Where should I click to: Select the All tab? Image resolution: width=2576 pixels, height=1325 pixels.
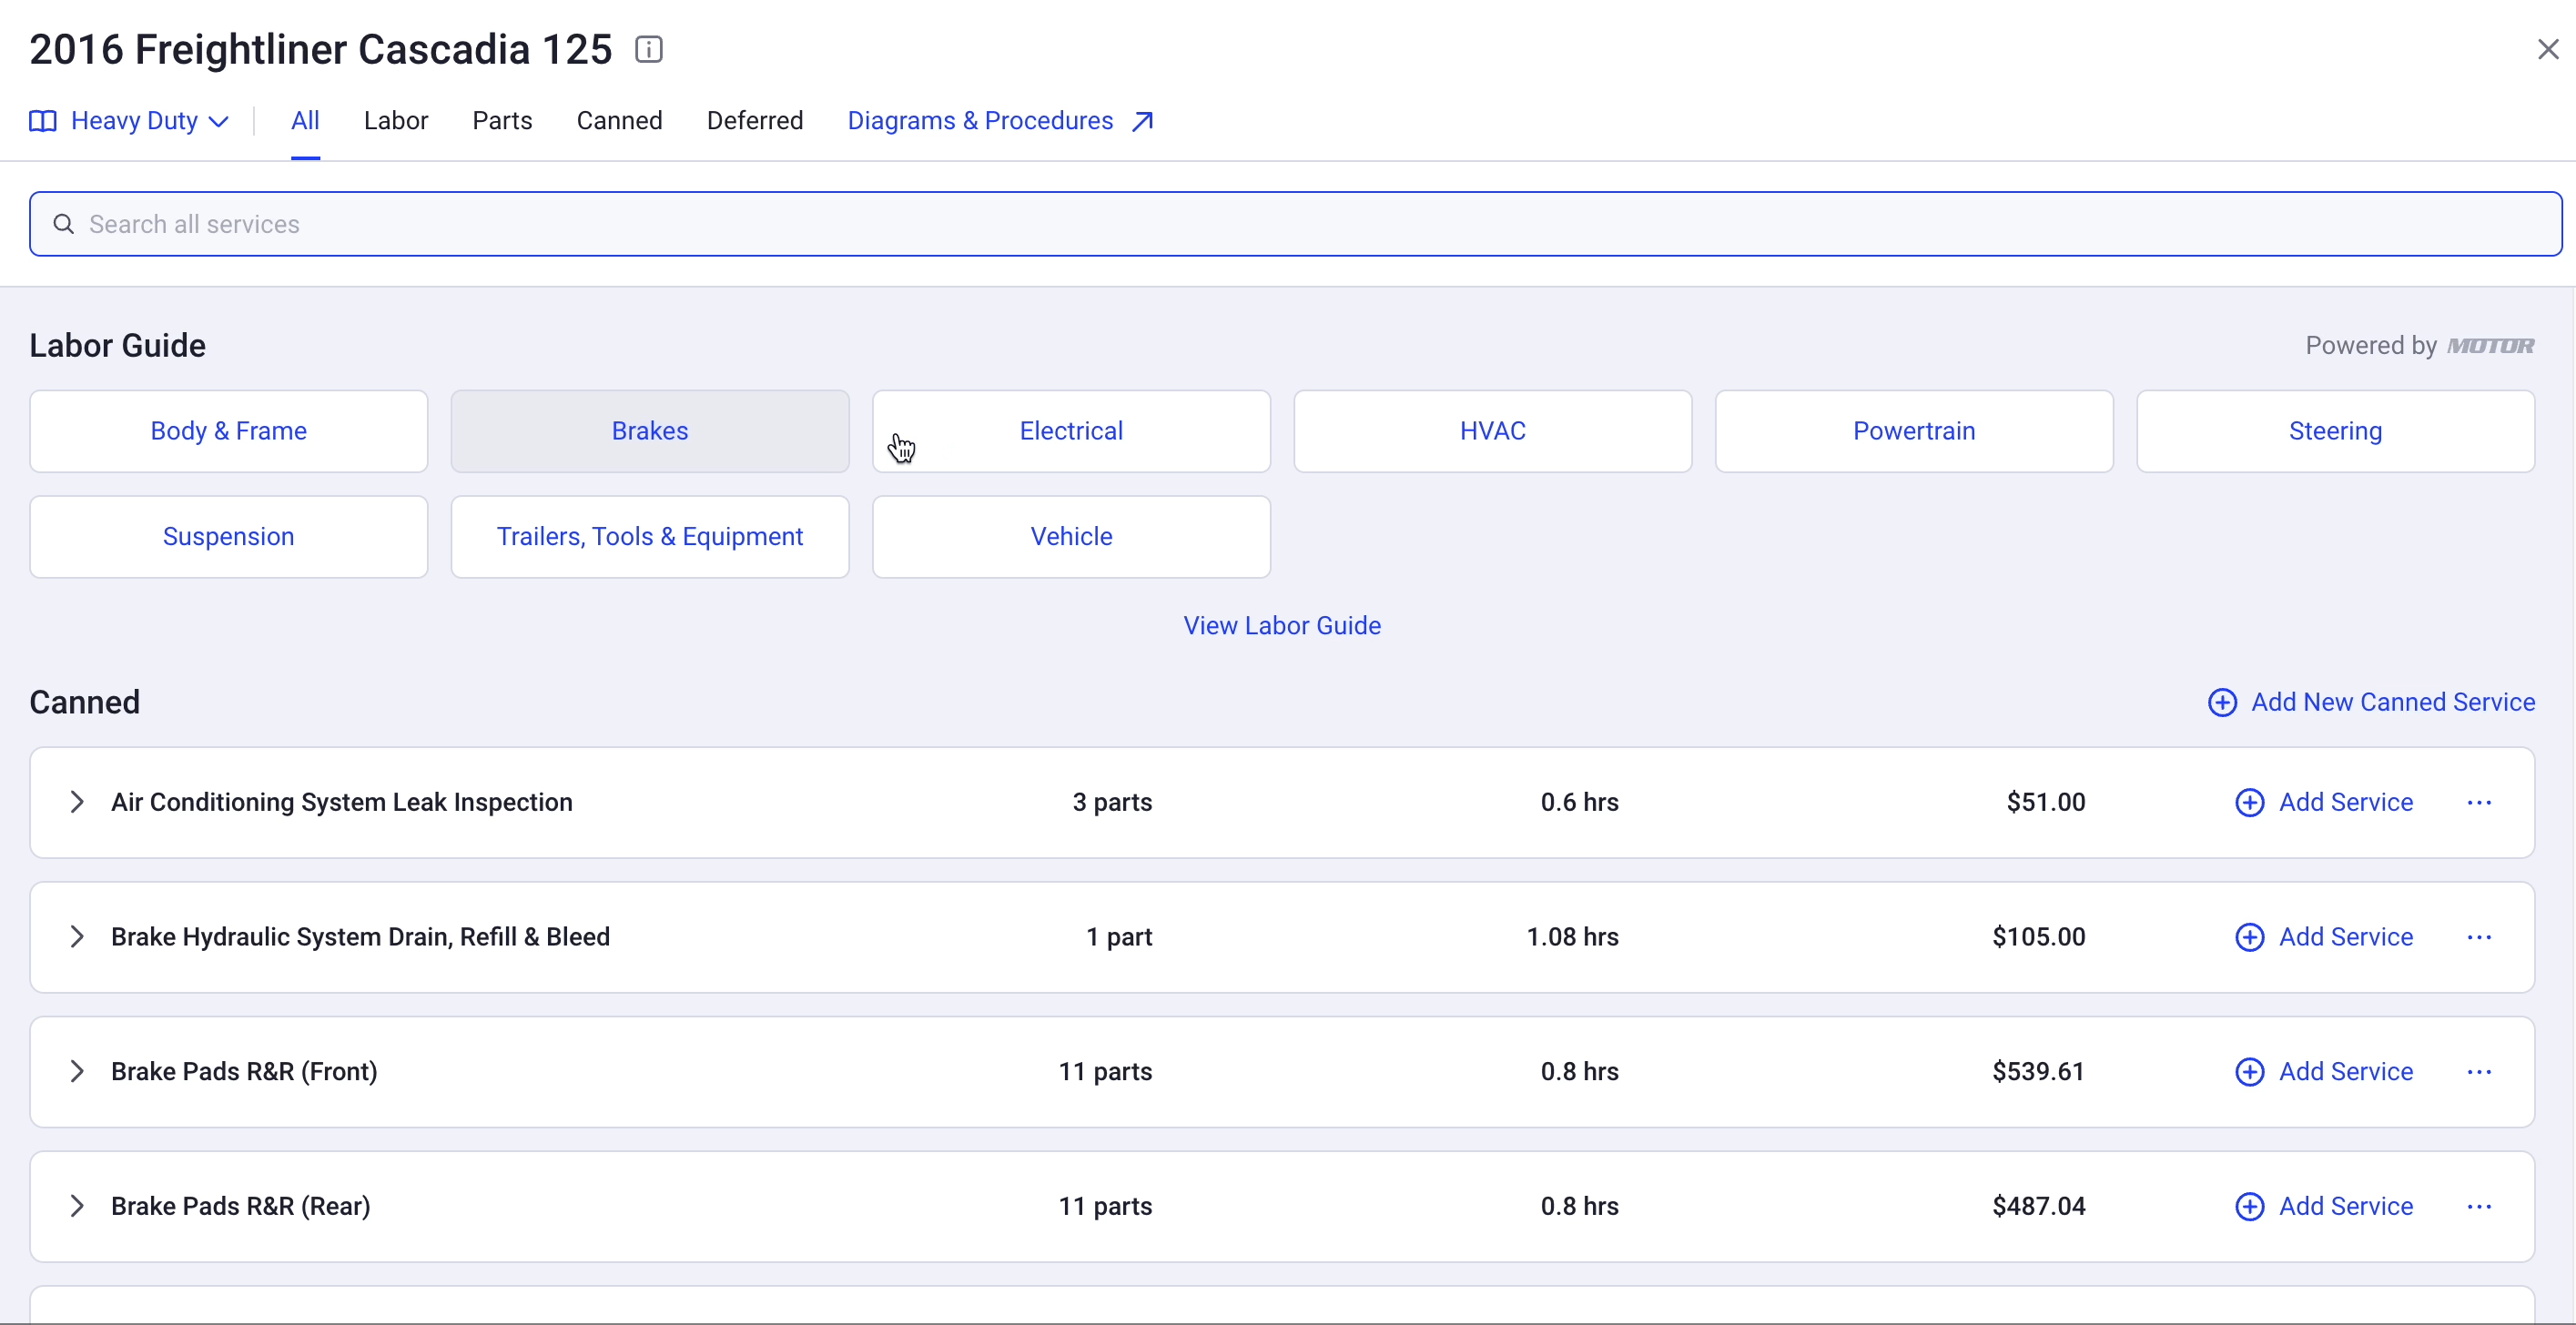tap(305, 121)
